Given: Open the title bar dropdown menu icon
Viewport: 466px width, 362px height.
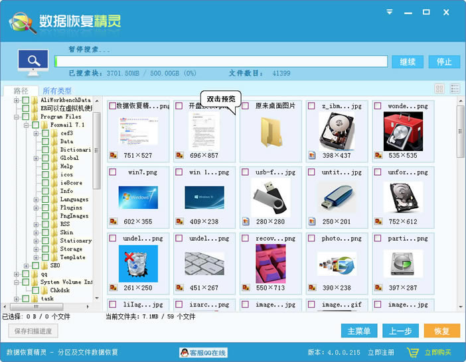Looking at the screenshot, I should 390,12.
